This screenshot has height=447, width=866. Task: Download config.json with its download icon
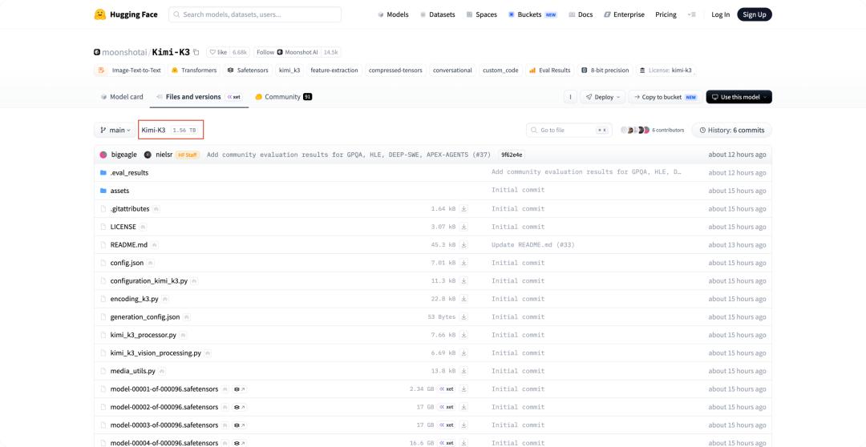pos(464,263)
